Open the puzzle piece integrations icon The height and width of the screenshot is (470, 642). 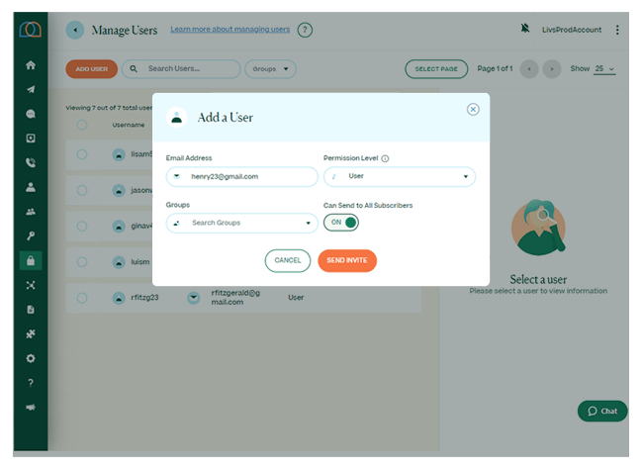pyautogui.click(x=31, y=334)
